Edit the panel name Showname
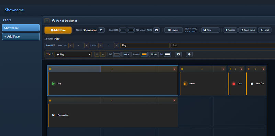275x136 pixels. [101, 30]
